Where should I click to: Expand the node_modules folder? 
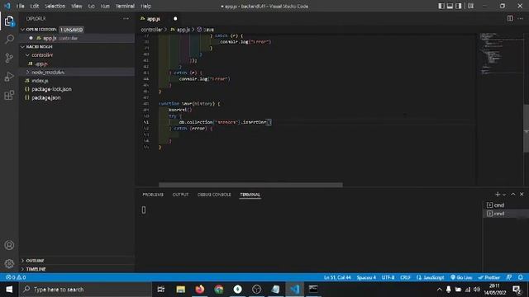tap(77, 72)
